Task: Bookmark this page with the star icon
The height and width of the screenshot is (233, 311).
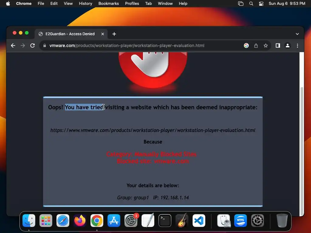Action: tap(265, 46)
